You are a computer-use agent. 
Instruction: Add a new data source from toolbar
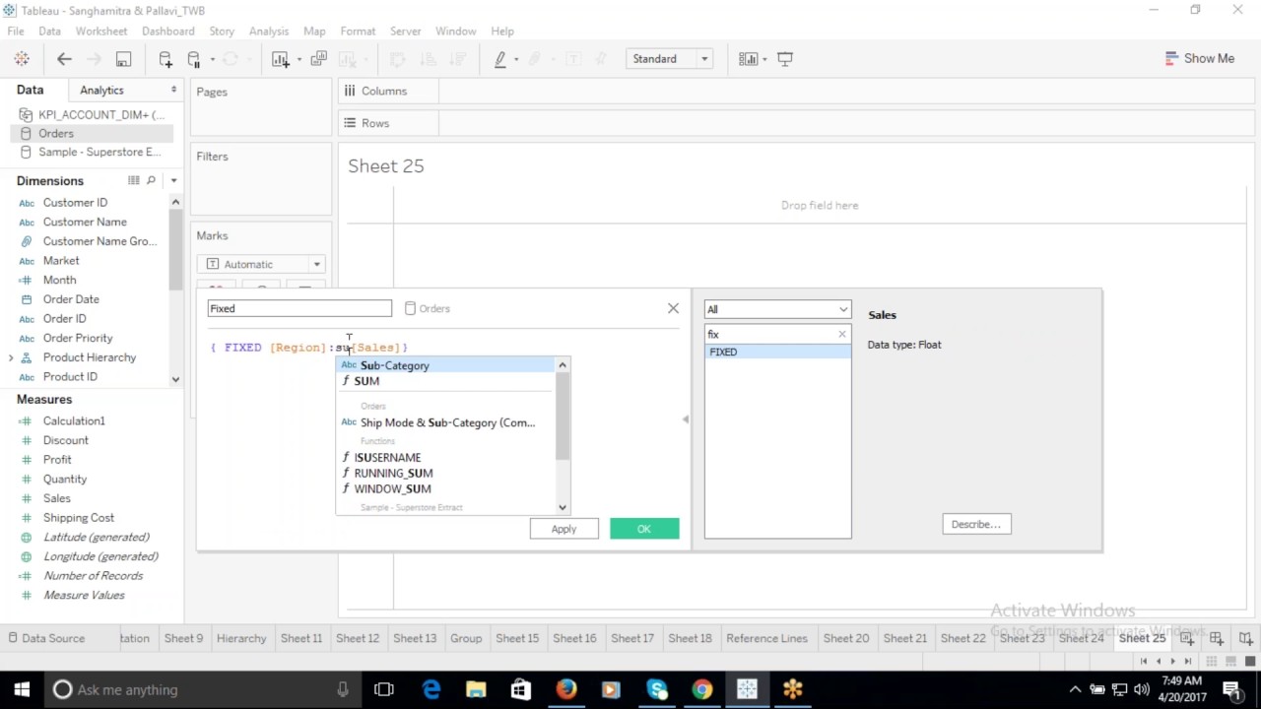pos(166,59)
